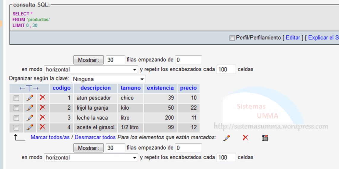Click the 'Marcar todos/as' link
Screen dimensions: 339x169
tap(50, 138)
